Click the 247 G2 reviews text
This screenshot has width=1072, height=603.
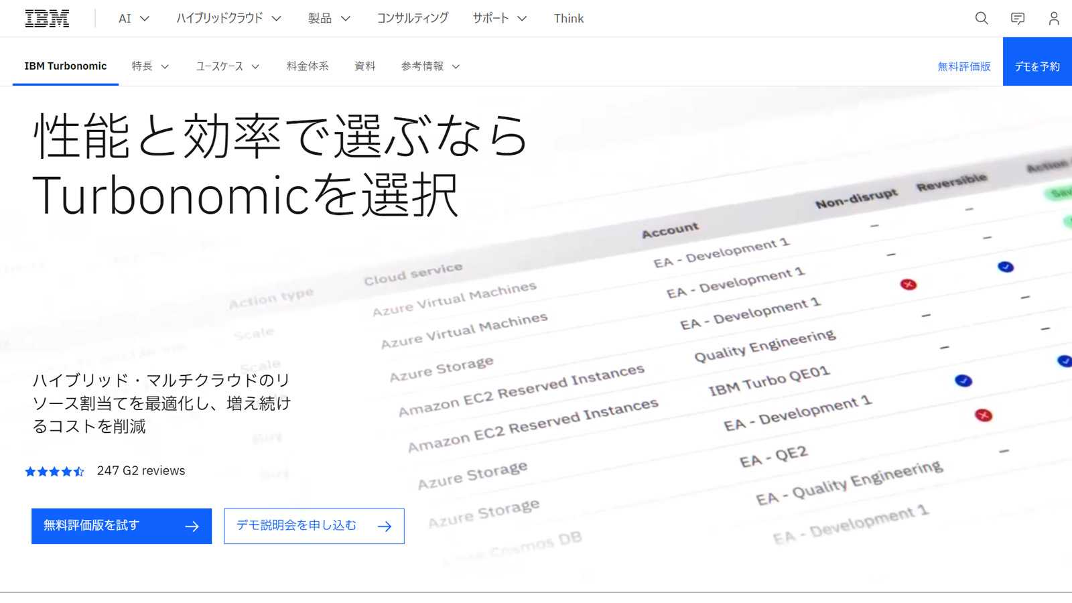click(141, 471)
